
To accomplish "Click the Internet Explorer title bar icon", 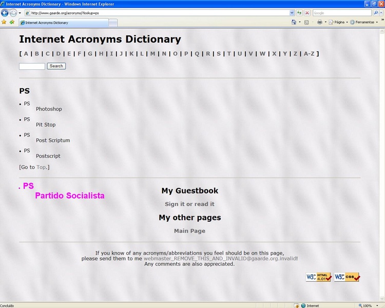I will [x=3, y=4].
